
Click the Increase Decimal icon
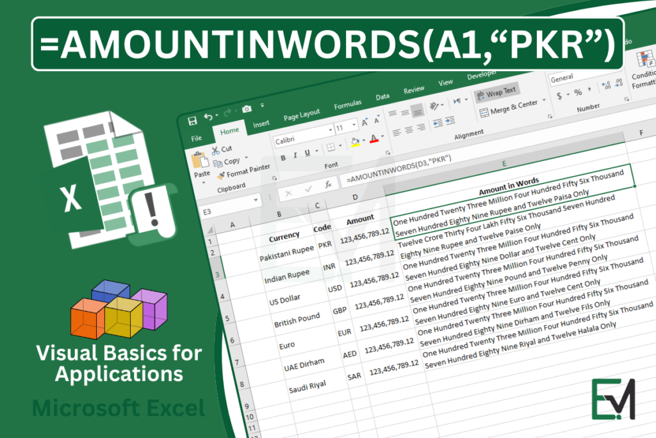point(605,84)
